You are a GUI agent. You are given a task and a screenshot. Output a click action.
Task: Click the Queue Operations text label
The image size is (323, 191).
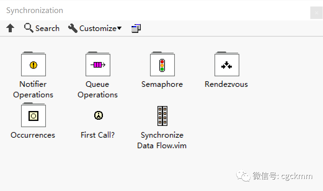pos(98,89)
